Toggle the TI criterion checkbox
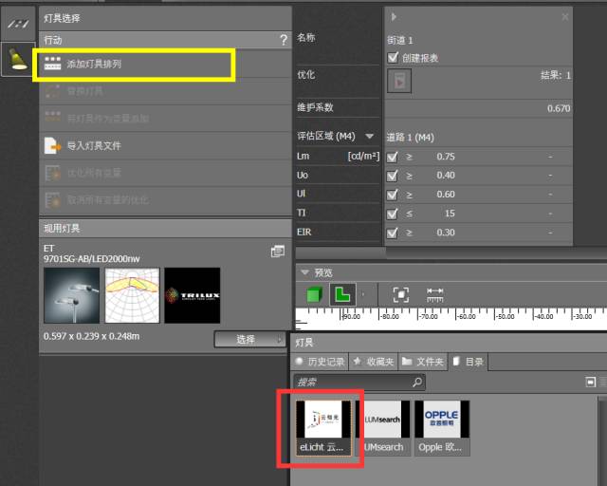The height and width of the screenshot is (486, 607). [x=392, y=214]
